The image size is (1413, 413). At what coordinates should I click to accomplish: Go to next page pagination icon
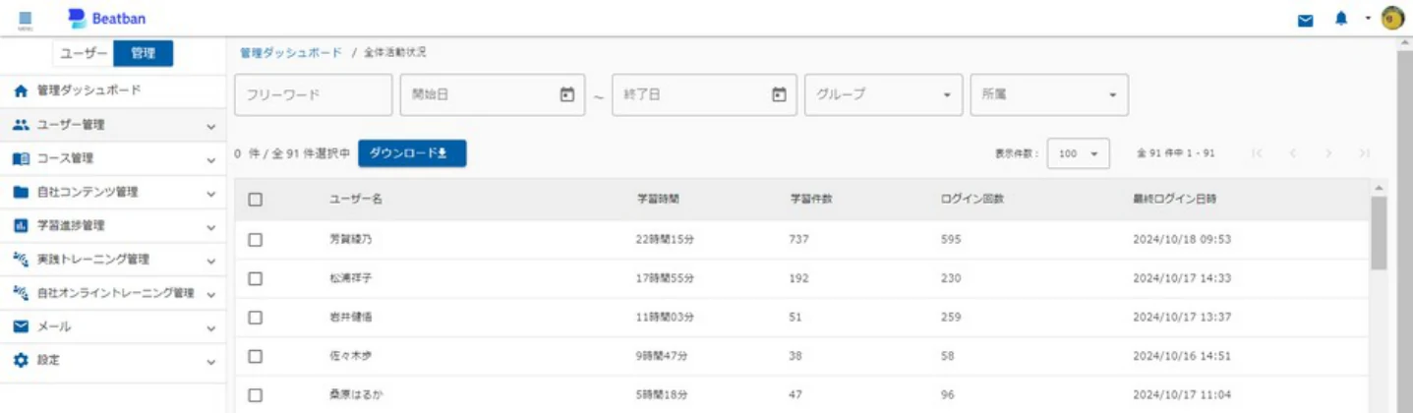tap(1328, 153)
